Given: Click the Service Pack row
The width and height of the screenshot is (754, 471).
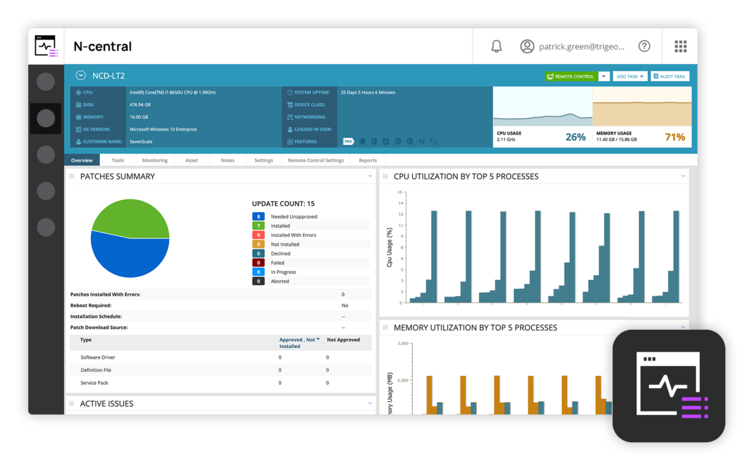Looking at the screenshot, I should point(221,382).
